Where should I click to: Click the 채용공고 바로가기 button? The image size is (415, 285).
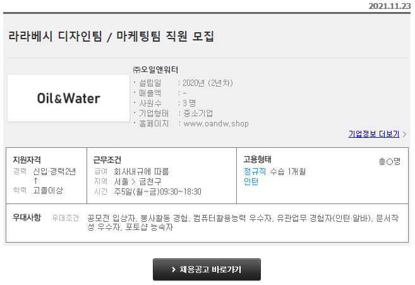click(207, 269)
